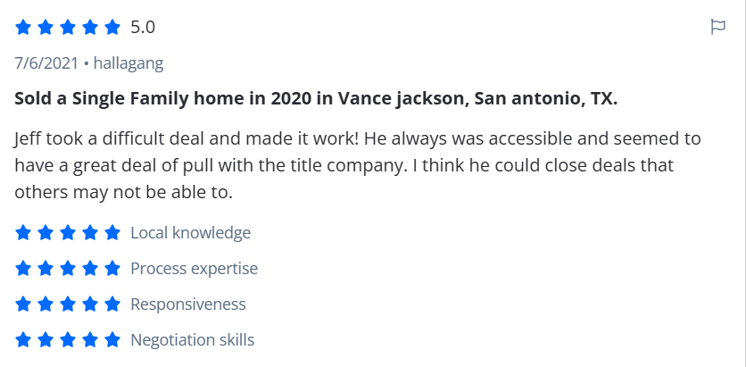Click the 5.0 rating score
Screen dimensions: 746x367
(143, 28)
